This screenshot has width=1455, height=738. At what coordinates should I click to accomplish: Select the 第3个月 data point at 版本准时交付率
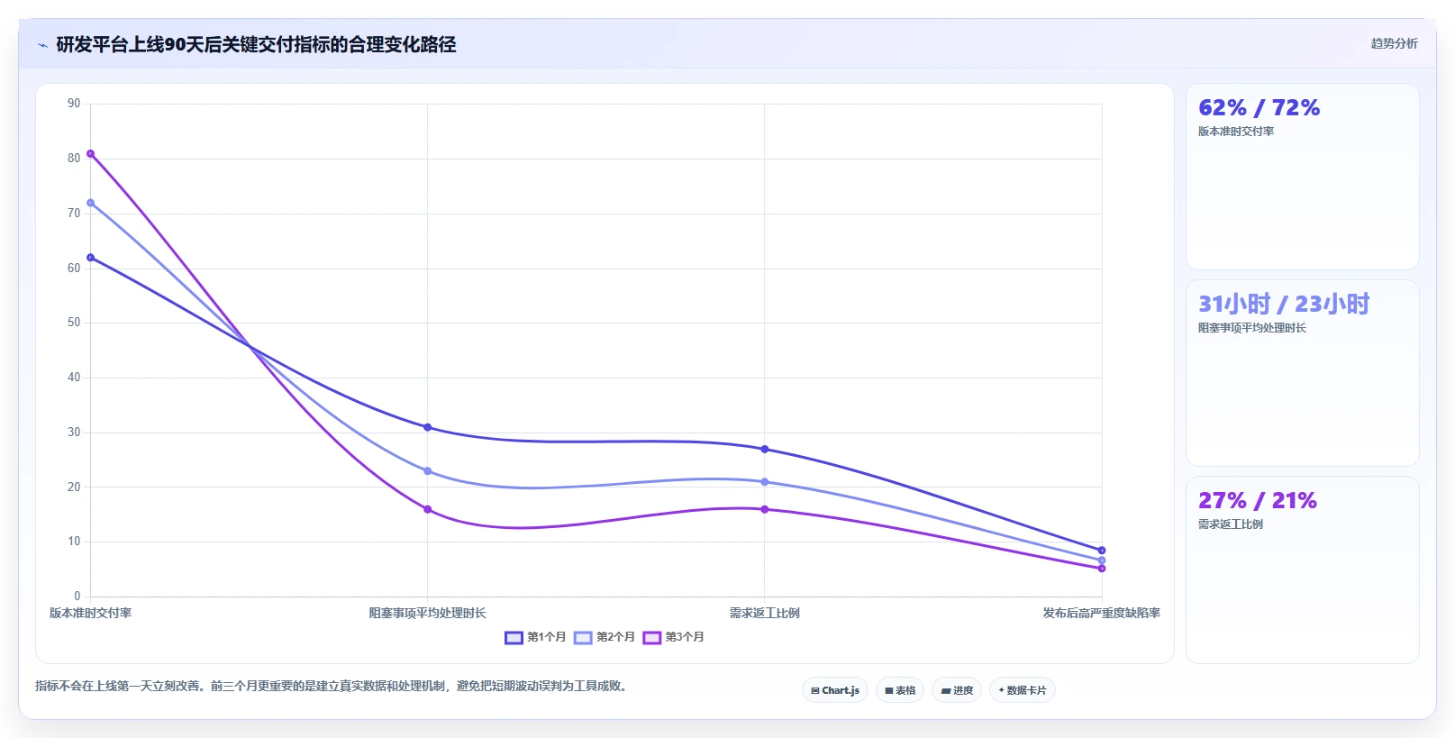tap(90, 154)
